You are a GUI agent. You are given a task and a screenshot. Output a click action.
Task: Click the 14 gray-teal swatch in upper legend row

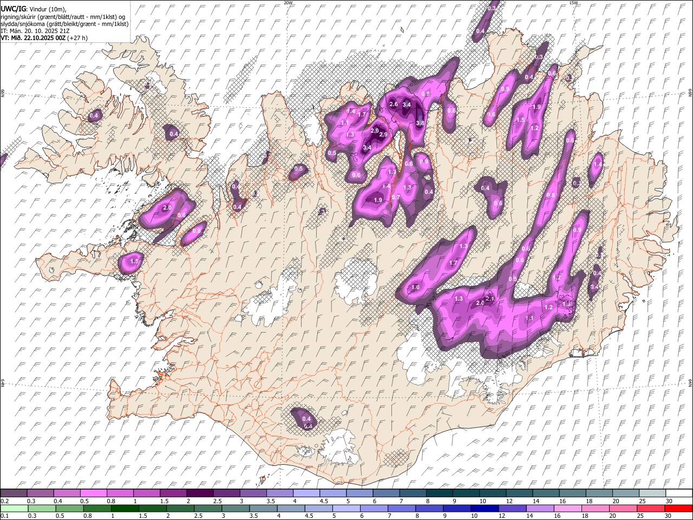click(x=545, y=493)
